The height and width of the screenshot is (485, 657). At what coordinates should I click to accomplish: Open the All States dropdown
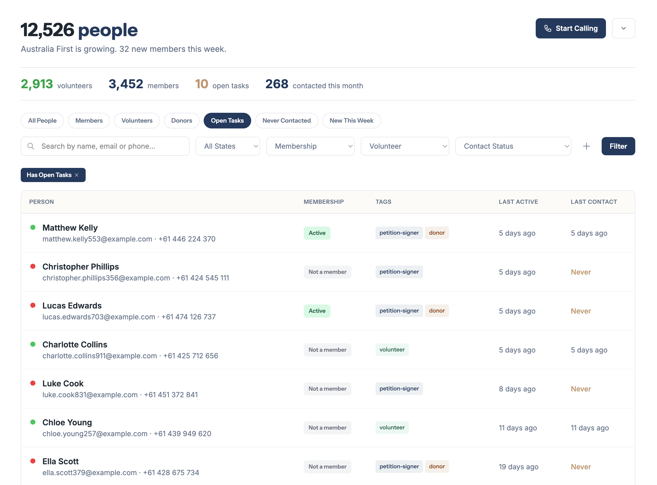(x=228, y=146)
